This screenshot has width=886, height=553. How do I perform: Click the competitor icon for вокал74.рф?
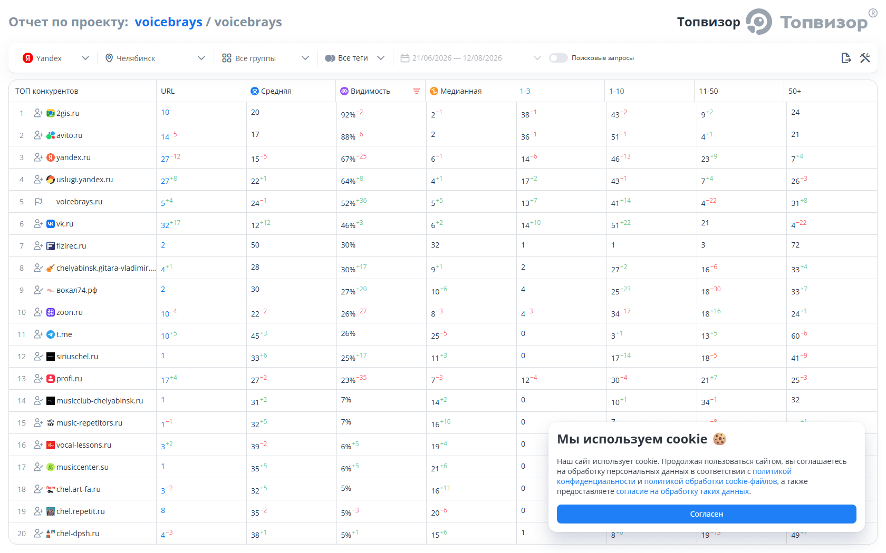tap(38, 290)
